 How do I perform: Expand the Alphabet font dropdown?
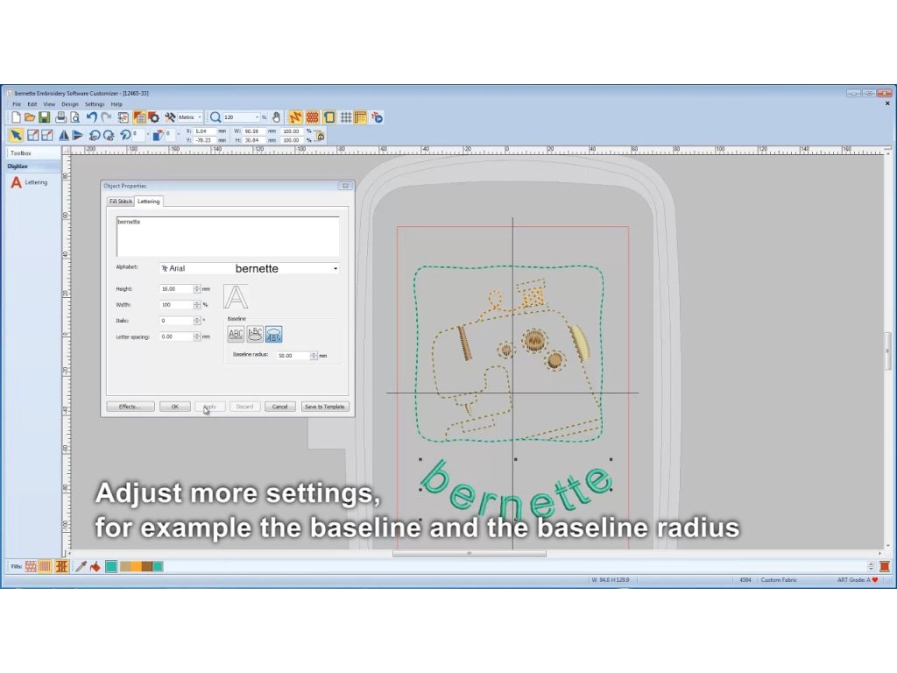pos(335,268)
